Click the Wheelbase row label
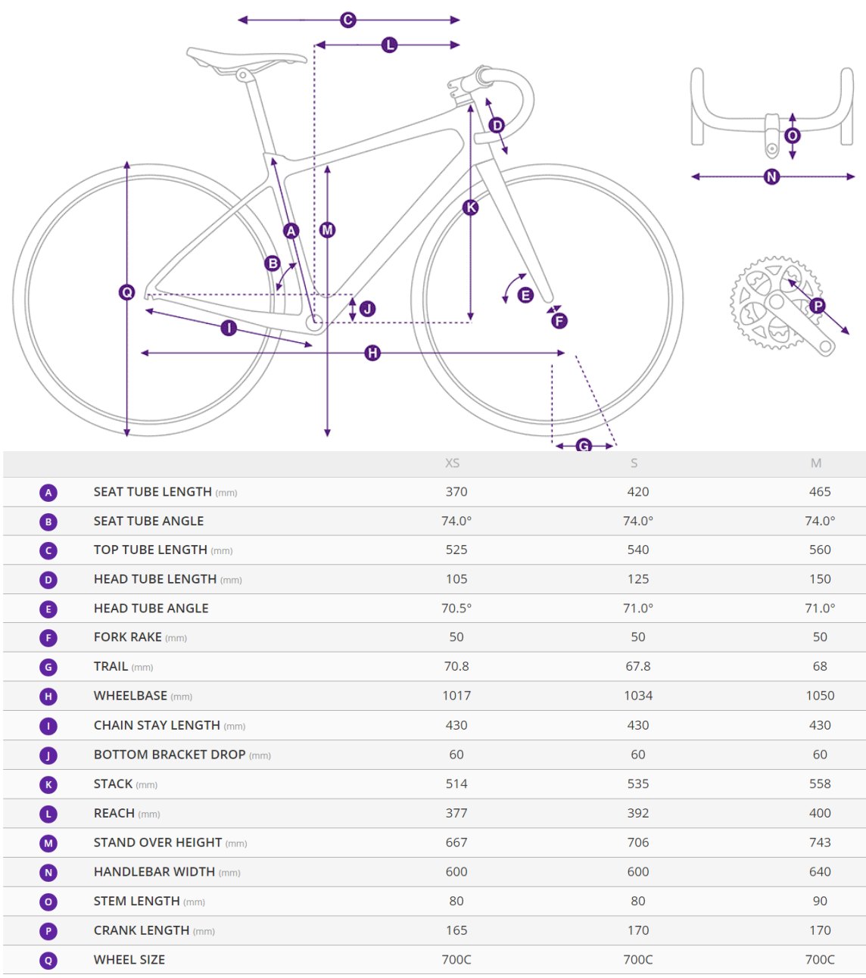Viewport: 866px width, 978px height. [130, 696]
